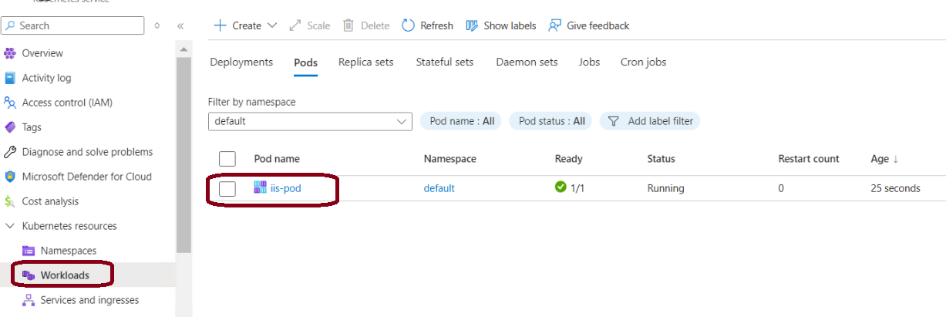The width and height of the screenshot is (946, 317).
Task: Click the Add label filter button
Action: (650, 121)
